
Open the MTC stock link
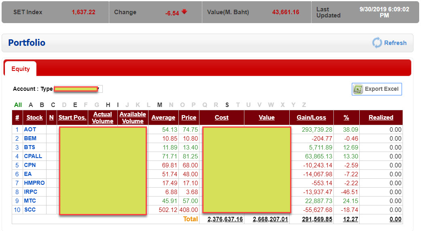tap(30, 201)
